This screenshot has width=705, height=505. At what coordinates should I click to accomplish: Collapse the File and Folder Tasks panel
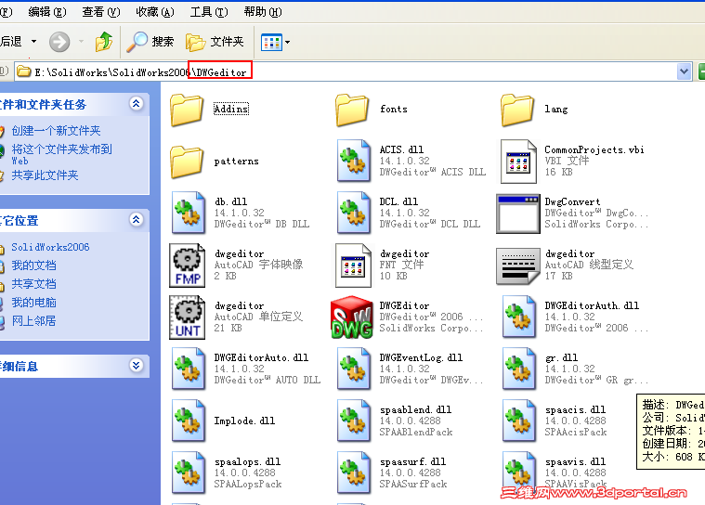click(137, 104)
